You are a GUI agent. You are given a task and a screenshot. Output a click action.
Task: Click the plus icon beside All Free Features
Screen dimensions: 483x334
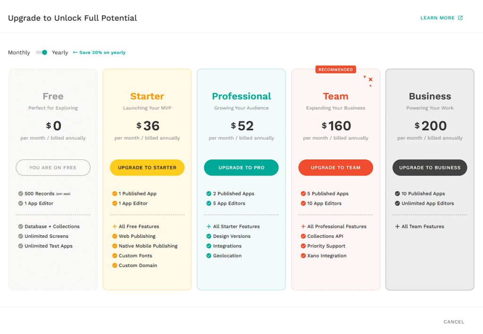[x=115, y=226]
